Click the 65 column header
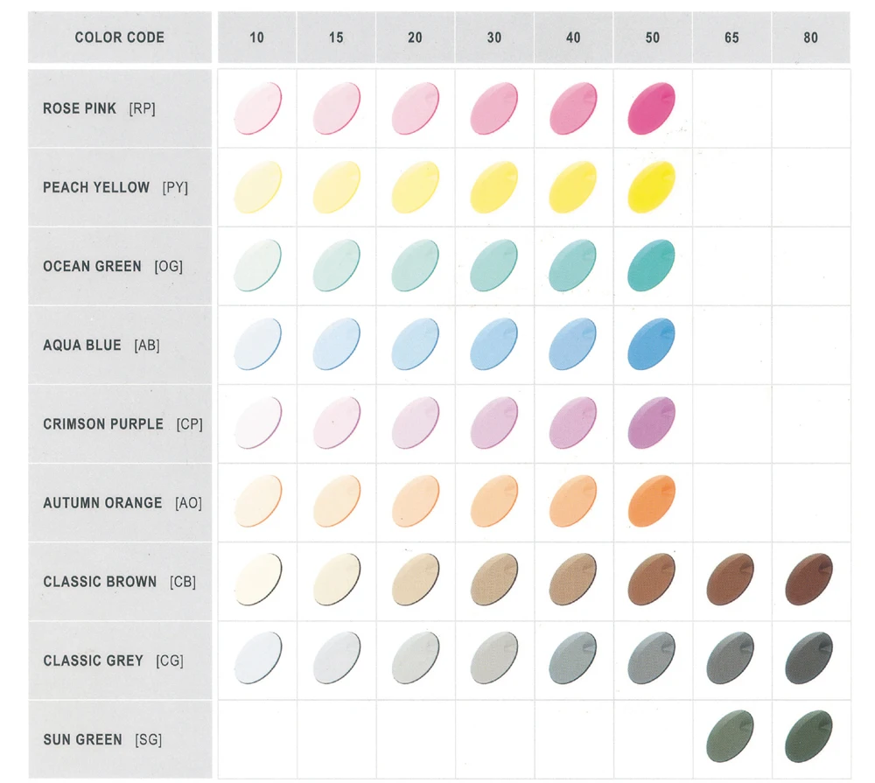875x783 pixels. coord(731,38)
